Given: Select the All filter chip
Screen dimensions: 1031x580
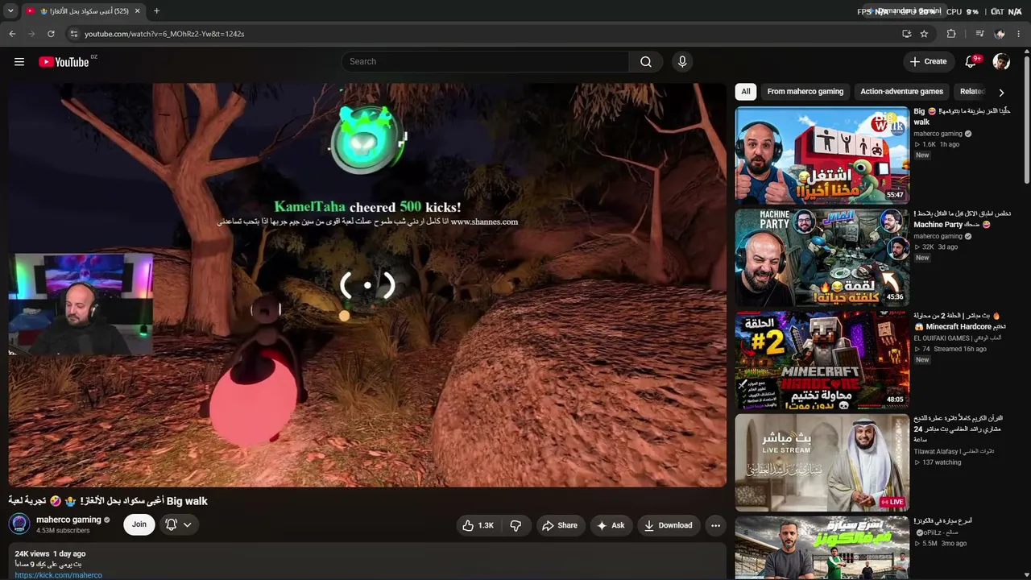Looking at the screenshot, I should click(746, 92).
